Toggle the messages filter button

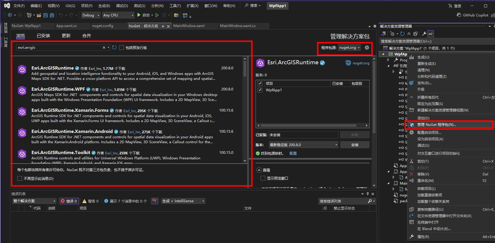coord(126,201)
